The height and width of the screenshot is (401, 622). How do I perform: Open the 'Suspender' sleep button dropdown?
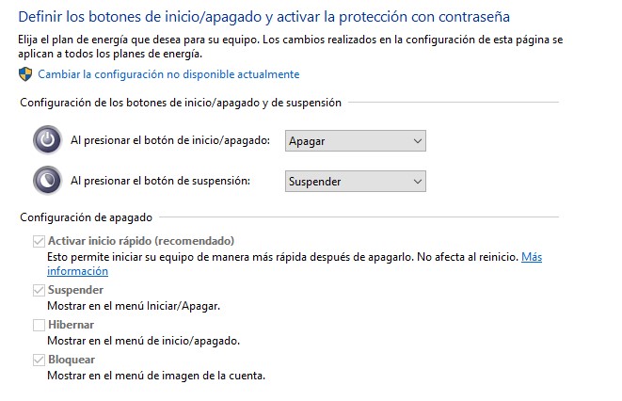[x=356, y=182]
